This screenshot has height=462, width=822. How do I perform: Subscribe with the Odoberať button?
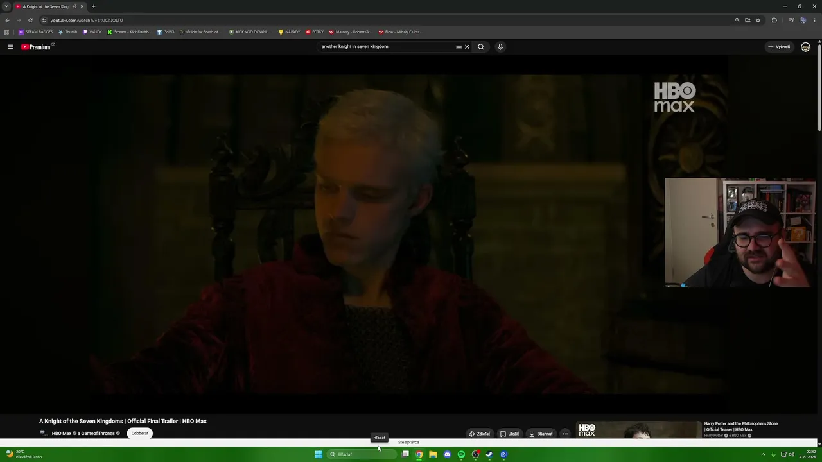tap(140, 433)
